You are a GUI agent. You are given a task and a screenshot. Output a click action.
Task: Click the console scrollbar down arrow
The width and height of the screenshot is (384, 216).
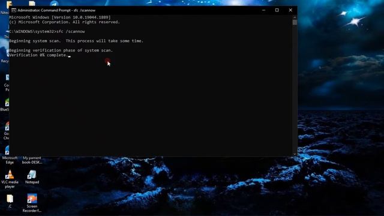click(x=295, y=154)
